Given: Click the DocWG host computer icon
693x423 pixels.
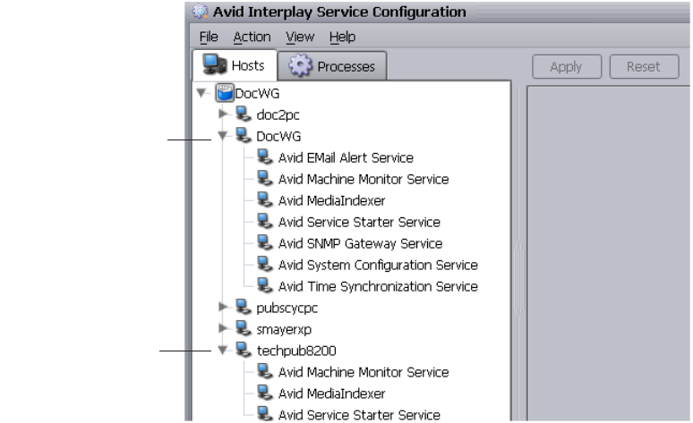Looking at the screenshot, I should tap(243, 136).
